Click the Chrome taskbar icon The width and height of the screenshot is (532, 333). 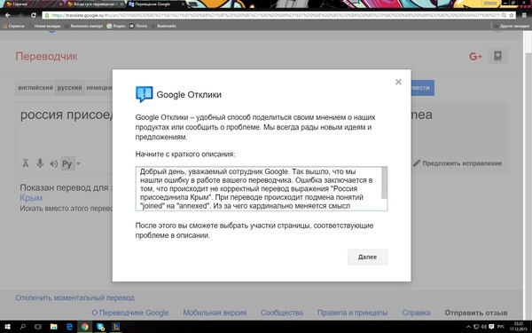click(85, 327)
